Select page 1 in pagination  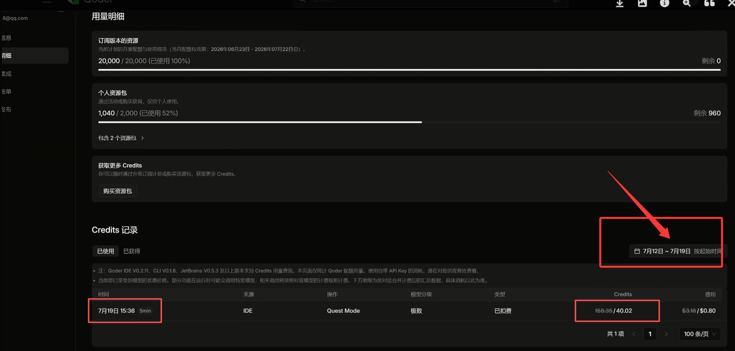tap(650, 334)
